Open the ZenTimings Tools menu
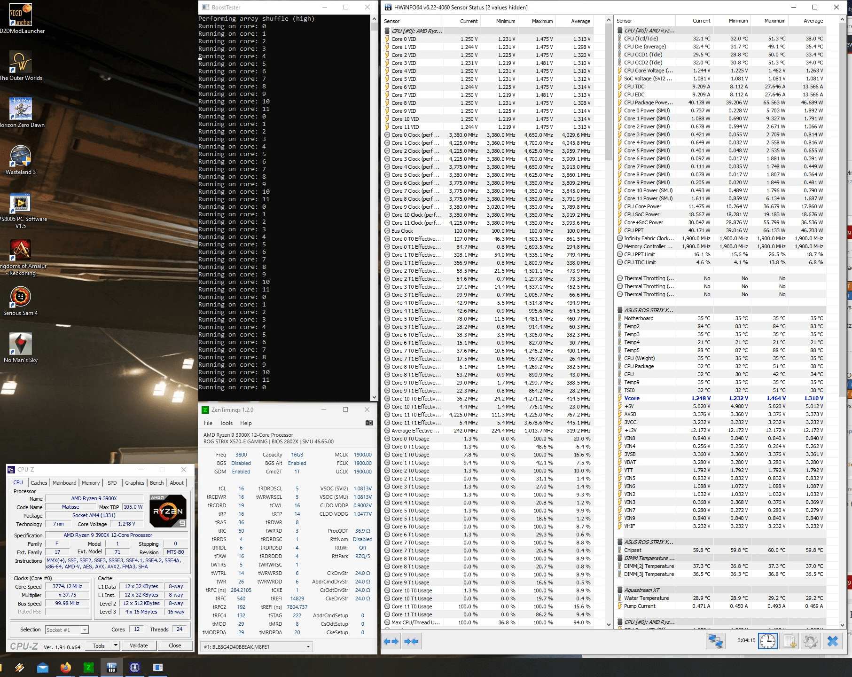 [x=226, y=423]
